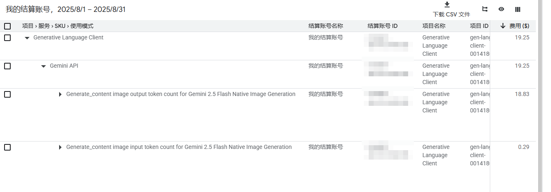Click the download CSV file icon

pyautogui.click(x=447, y=5)
